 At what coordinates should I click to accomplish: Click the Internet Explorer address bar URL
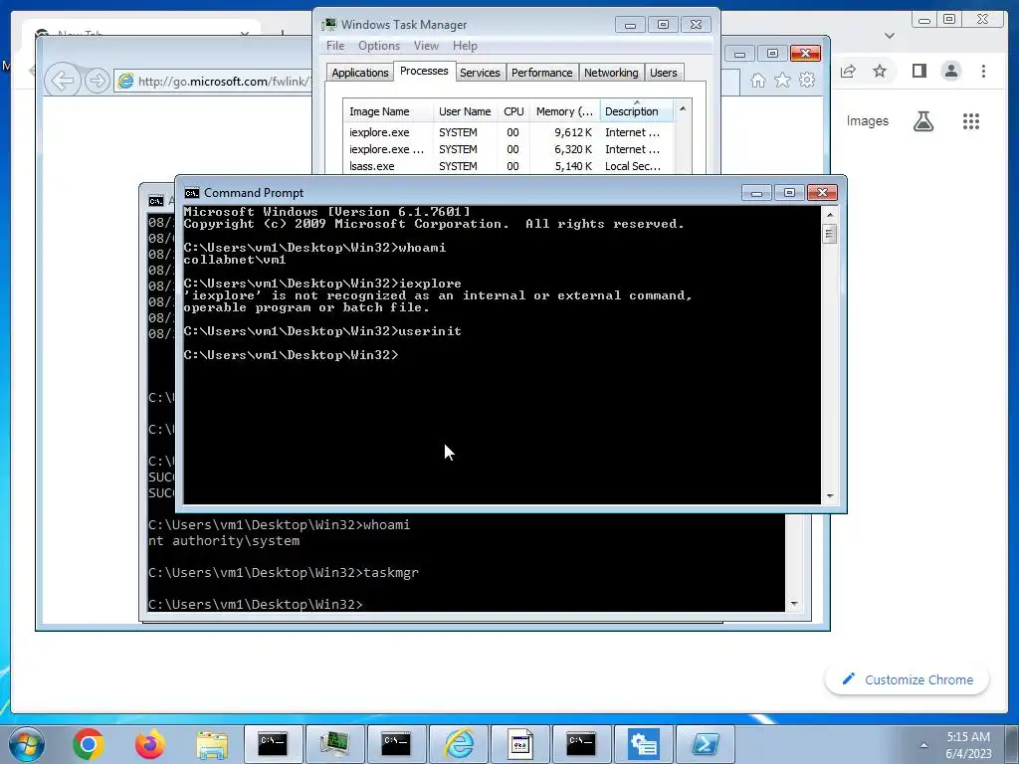tap(224, 82)
